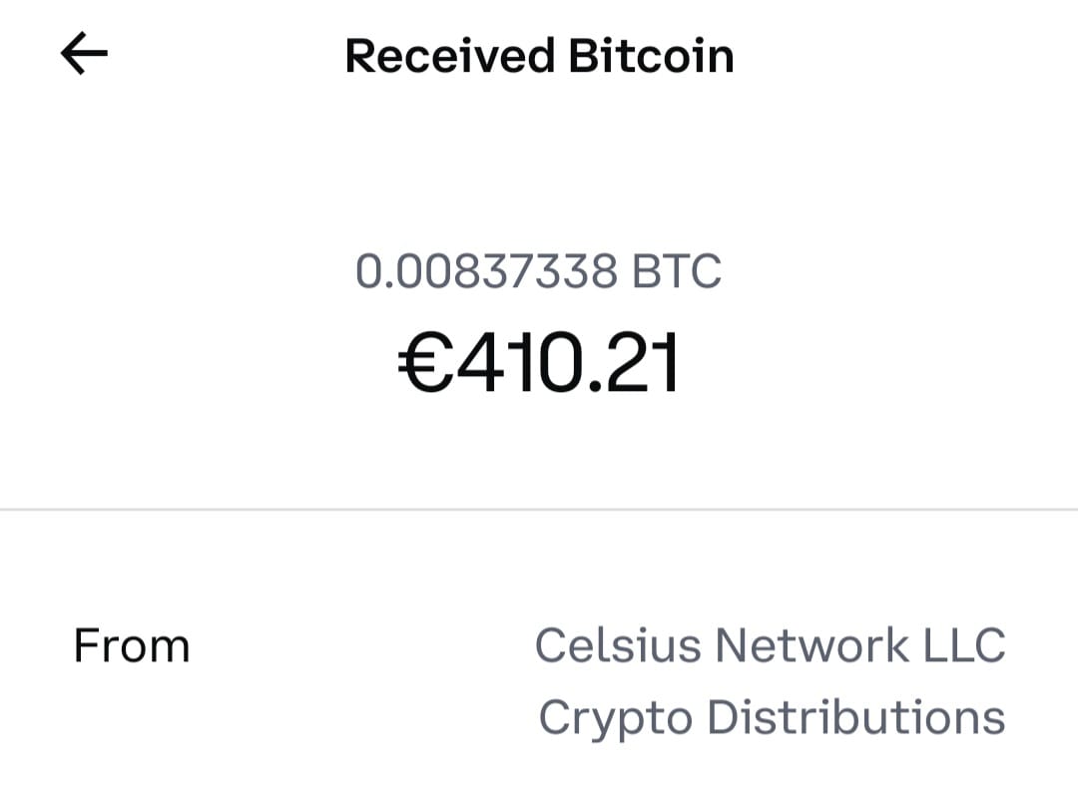Click the .21 cents in the euro value
The width and height of the screenshot is (1078, 787).
point(635,363)
